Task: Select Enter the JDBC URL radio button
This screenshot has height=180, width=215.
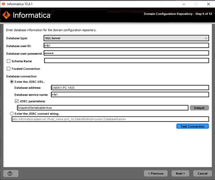Action: [12, 82]
